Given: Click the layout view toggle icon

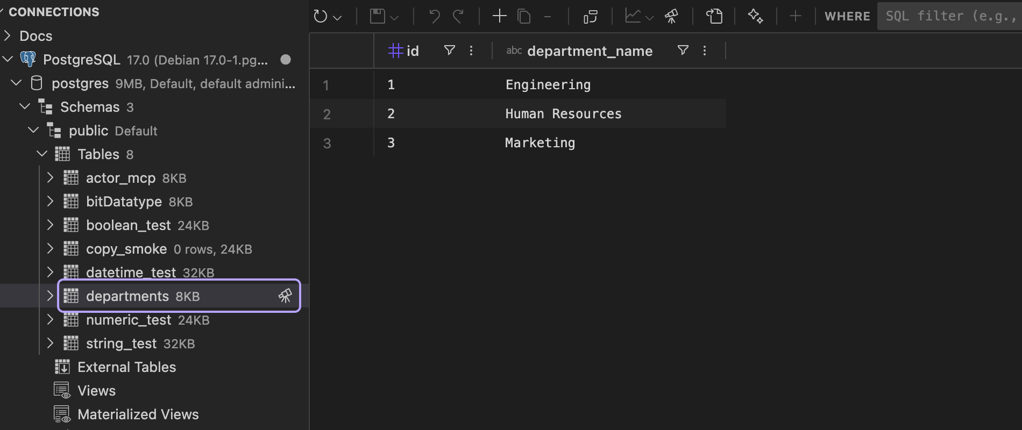Looking at the screenshot, I should click(591, 17).
